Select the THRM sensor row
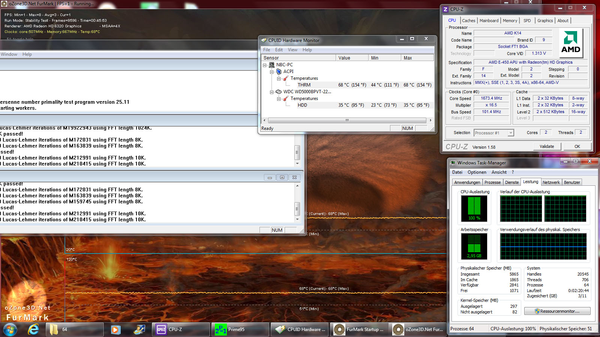The height and width of the screenshot is (337, 600). click(347, 85)
